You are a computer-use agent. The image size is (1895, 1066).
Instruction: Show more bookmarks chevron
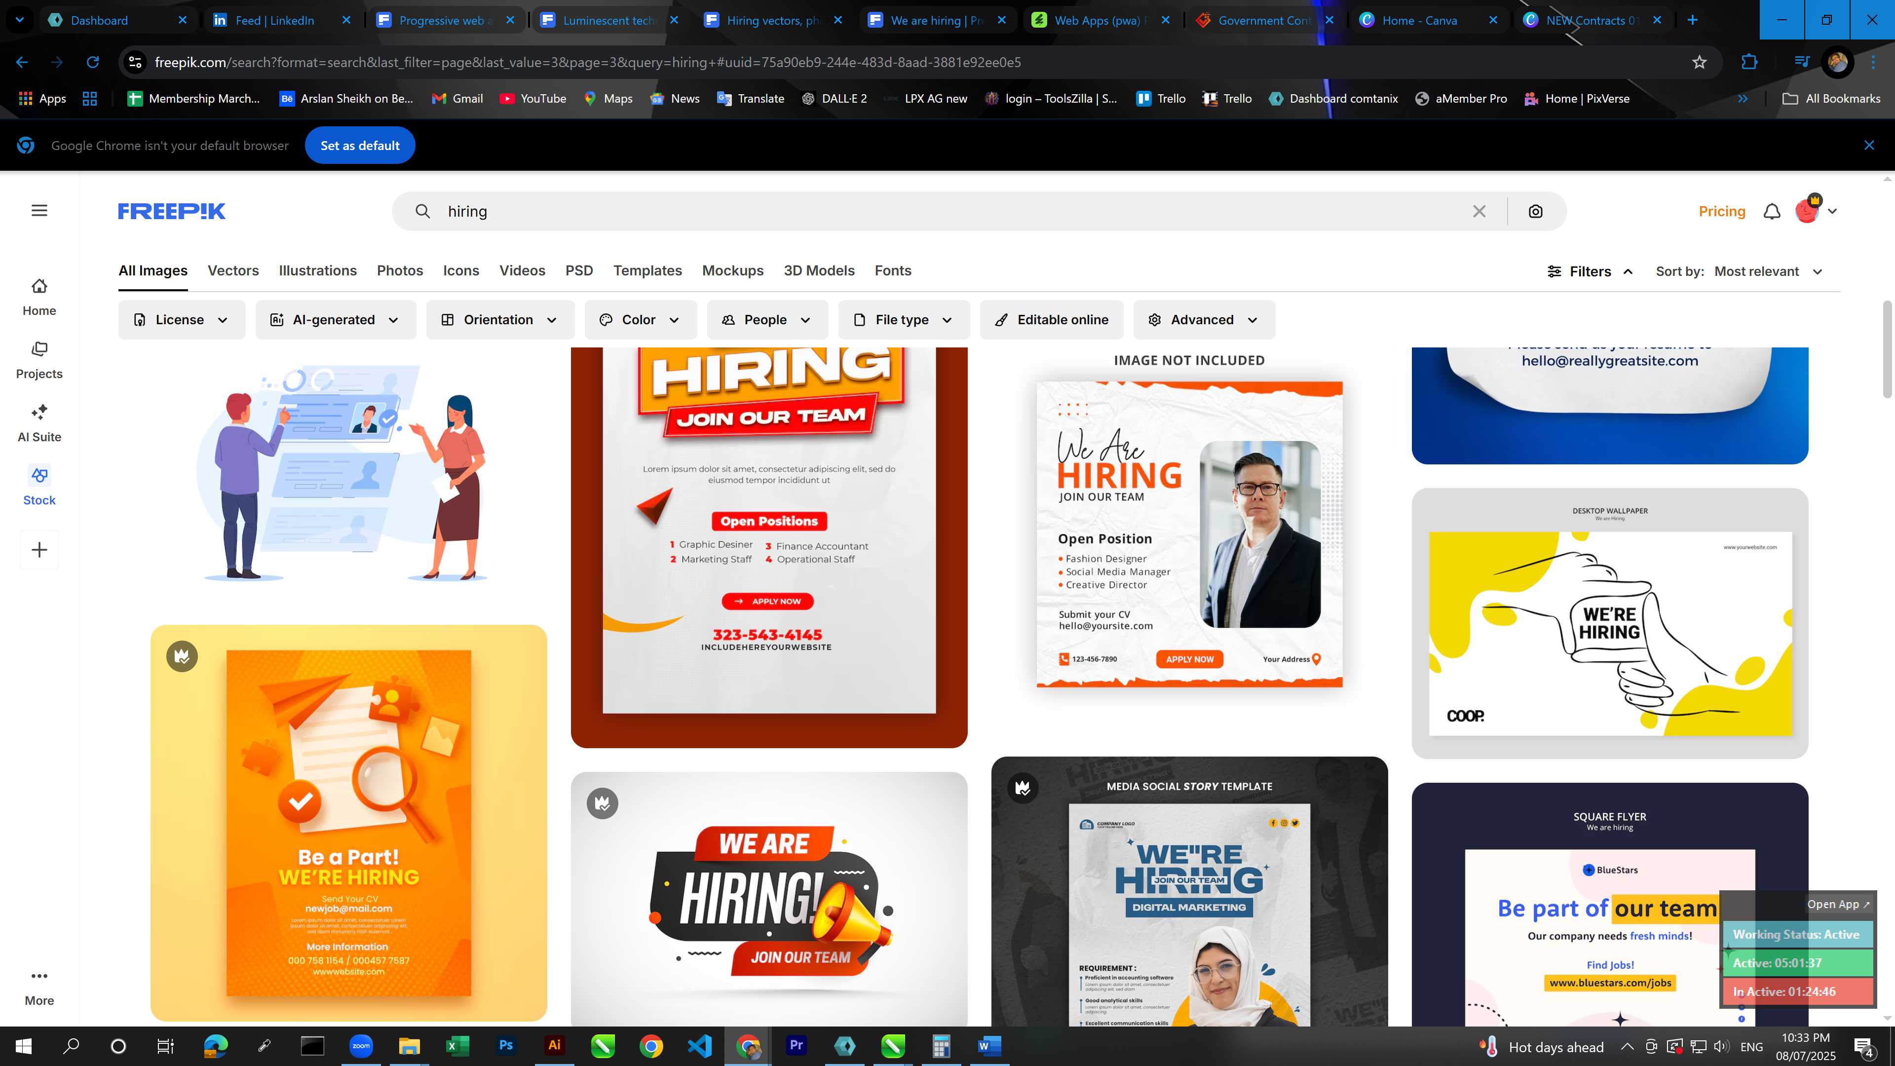tap(1743, 99)
